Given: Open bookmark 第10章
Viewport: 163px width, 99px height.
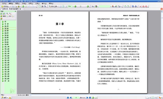Looking at the screenshot, I should pos(7,47).
